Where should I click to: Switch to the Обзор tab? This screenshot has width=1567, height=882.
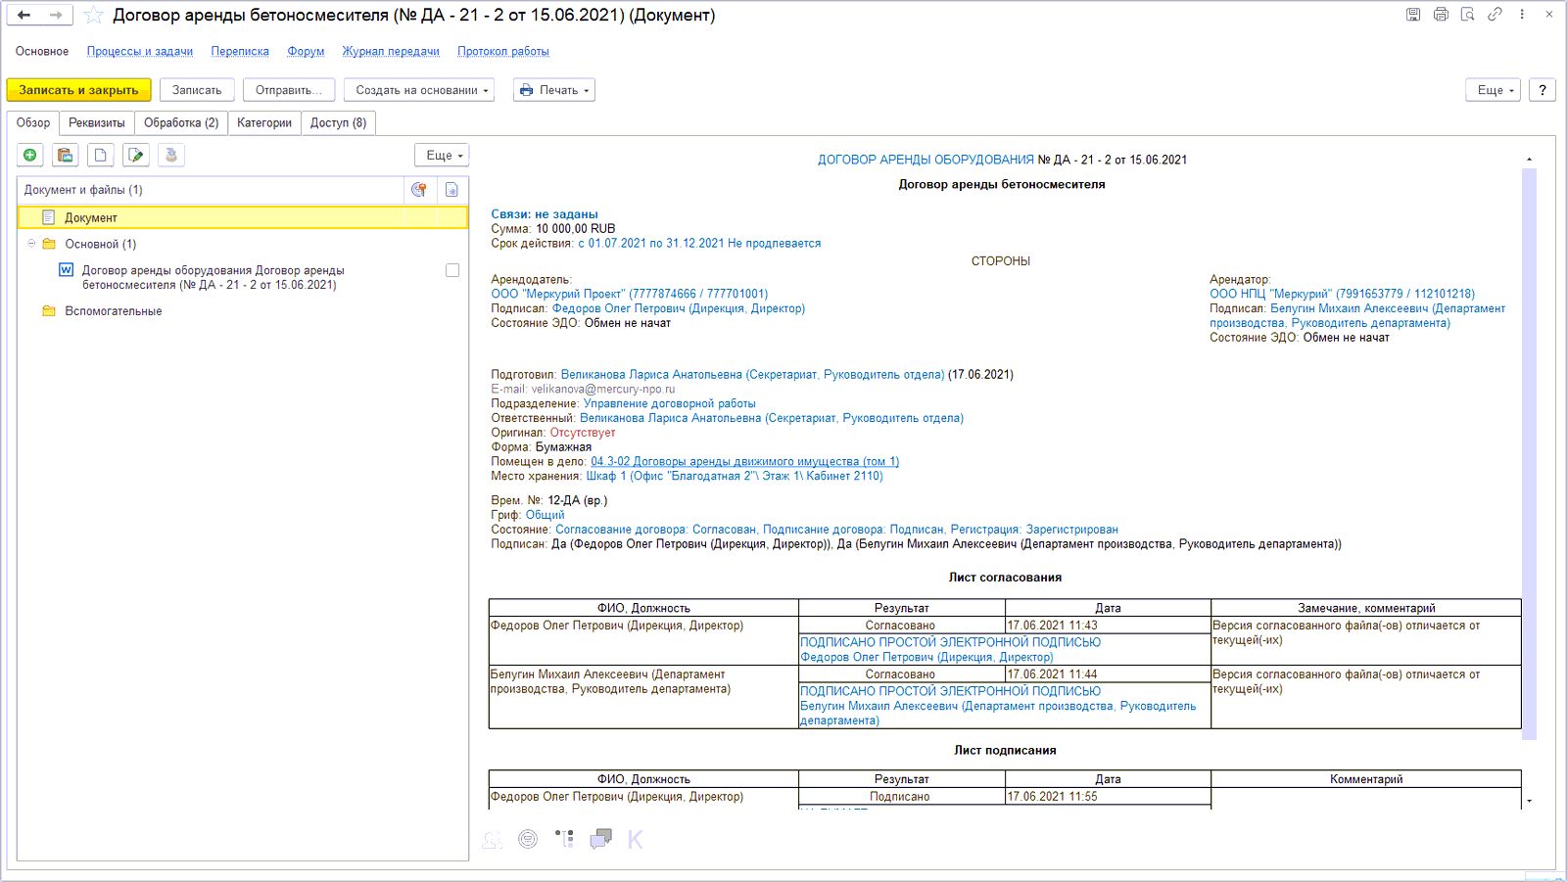(x=33, y=122)
